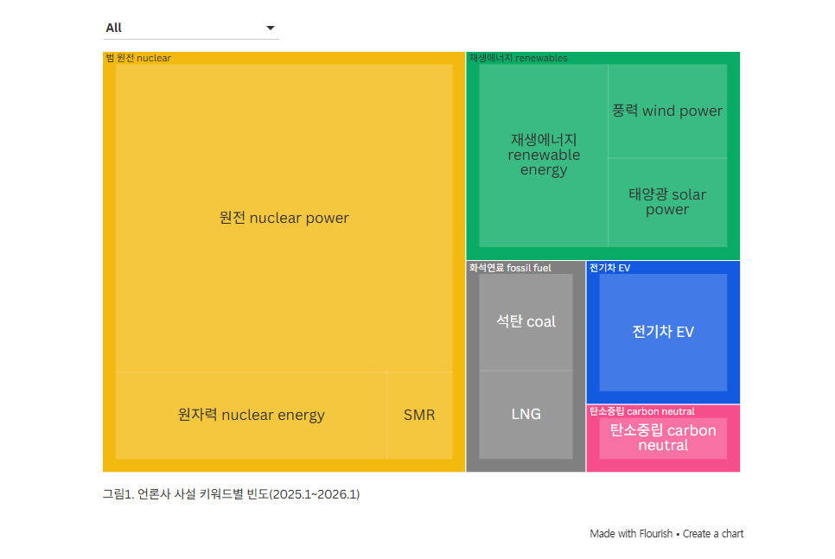Click the 전기차 EV group header label
835x559 pixels.
(609, 268)
